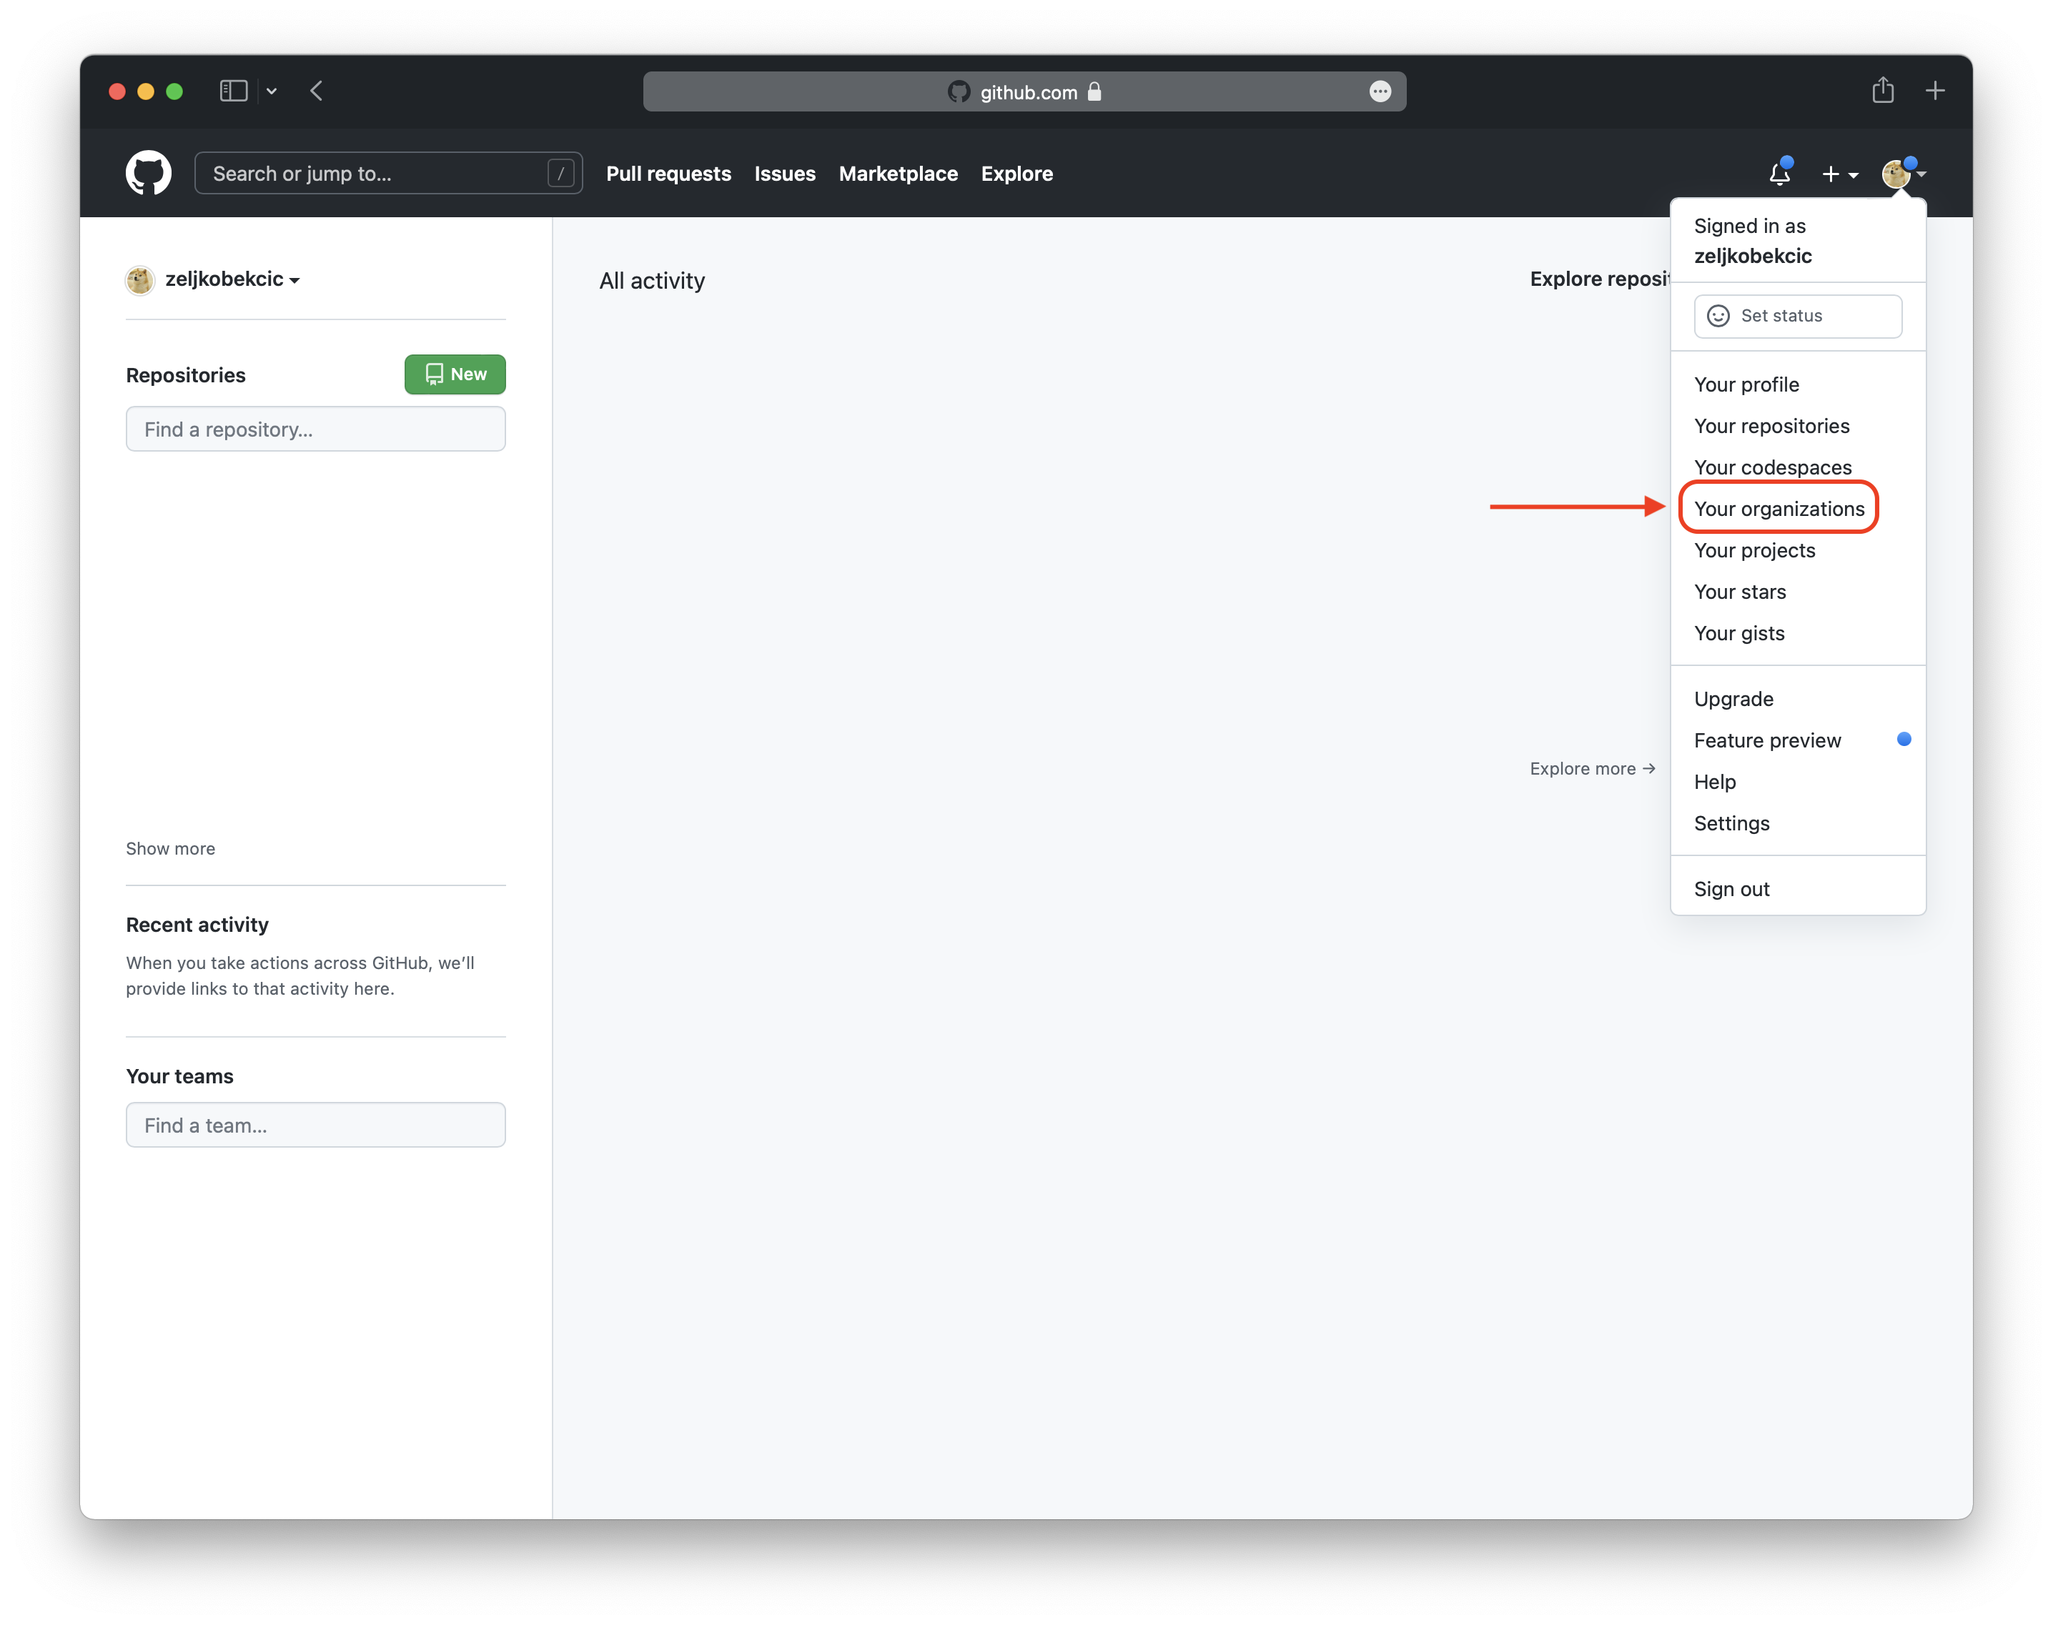Open Pull requests in the header
The width and height of the screenshot is (2053, 1625).
point(668,174)
